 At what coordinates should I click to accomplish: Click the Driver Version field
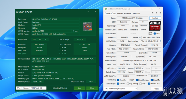click(139, 61)
